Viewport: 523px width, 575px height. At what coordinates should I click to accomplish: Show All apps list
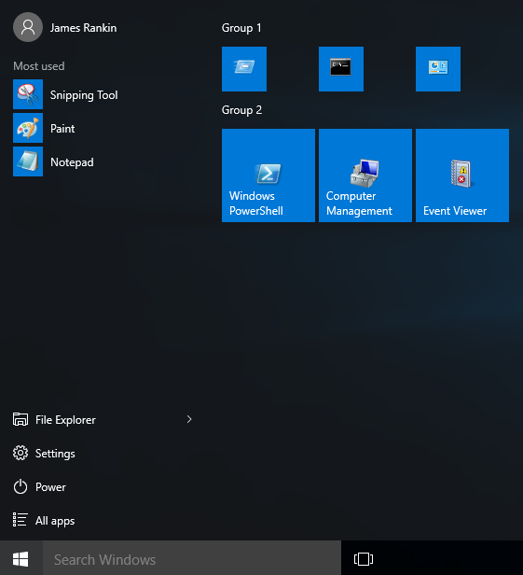click(44, 520)
